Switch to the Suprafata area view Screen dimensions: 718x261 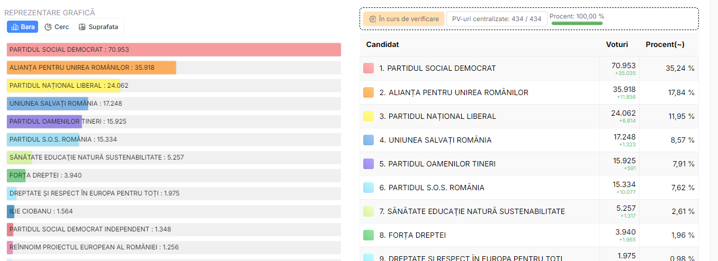tap(98, 27)
